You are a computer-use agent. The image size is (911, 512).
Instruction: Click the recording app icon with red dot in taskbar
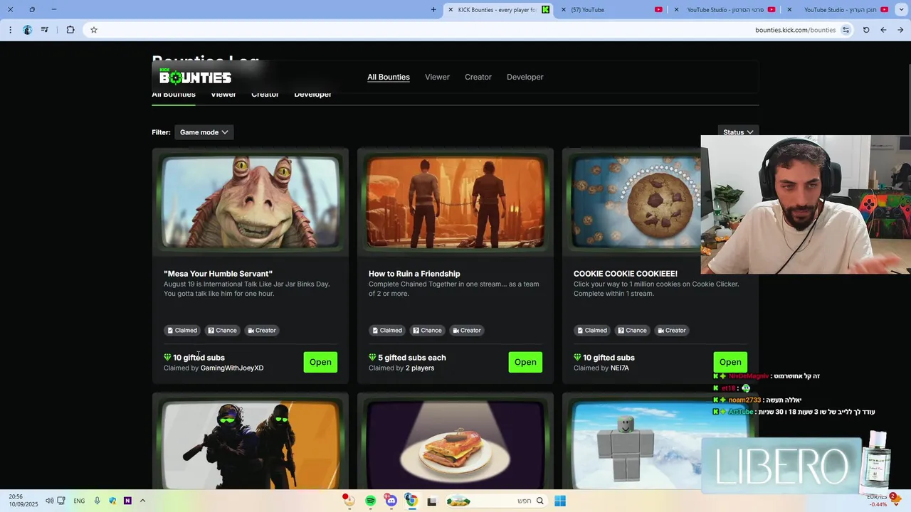[x=349, y=501]
